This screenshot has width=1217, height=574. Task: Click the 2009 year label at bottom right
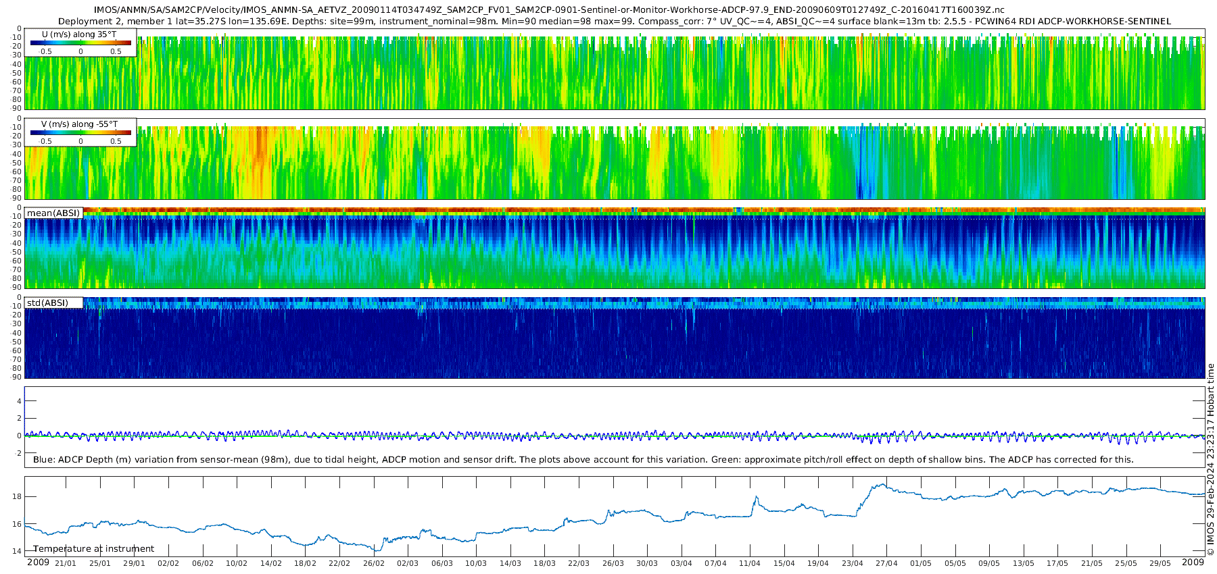(1193, 563)
